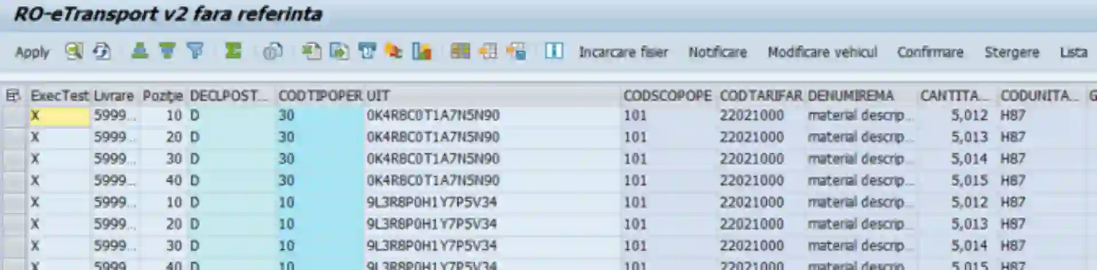The height and width of the screenshot is (270, 1097).
Task: Click the CODTIPOPER column header
Action: pyautogui.click(x=319, y=96)
